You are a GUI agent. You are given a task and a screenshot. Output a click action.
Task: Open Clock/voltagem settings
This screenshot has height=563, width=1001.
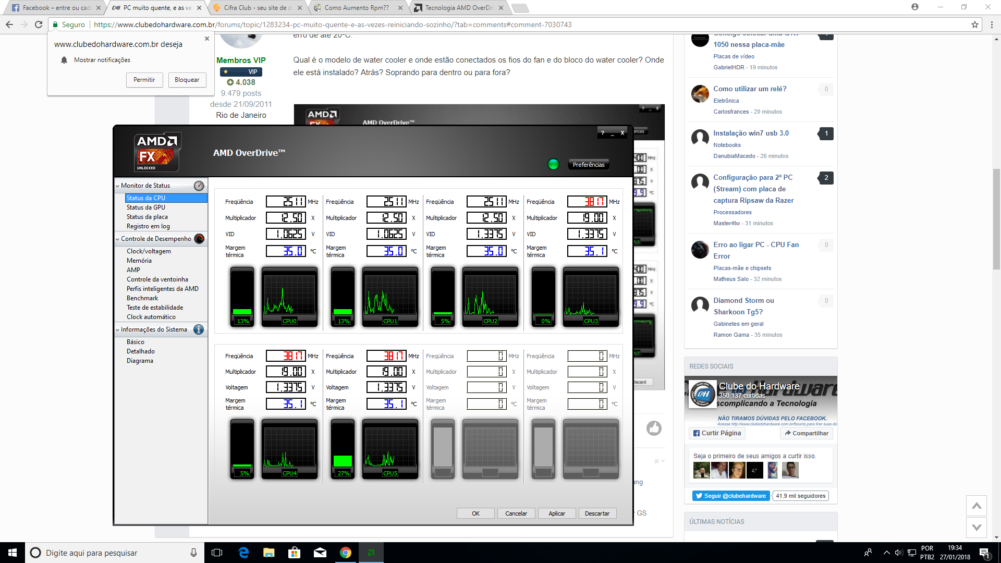click(149, 251)
